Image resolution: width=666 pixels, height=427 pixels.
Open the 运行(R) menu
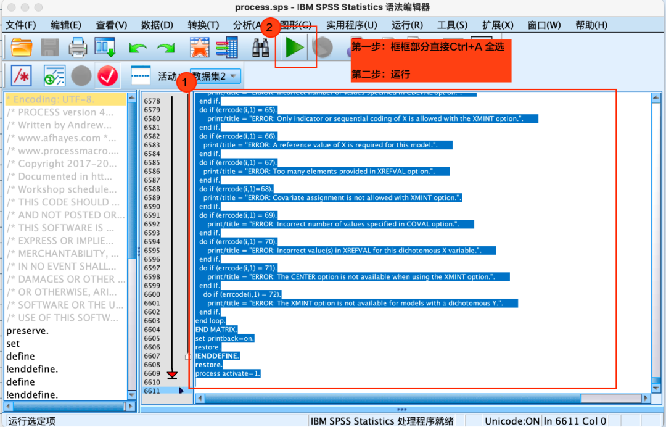tap(407, 25)
